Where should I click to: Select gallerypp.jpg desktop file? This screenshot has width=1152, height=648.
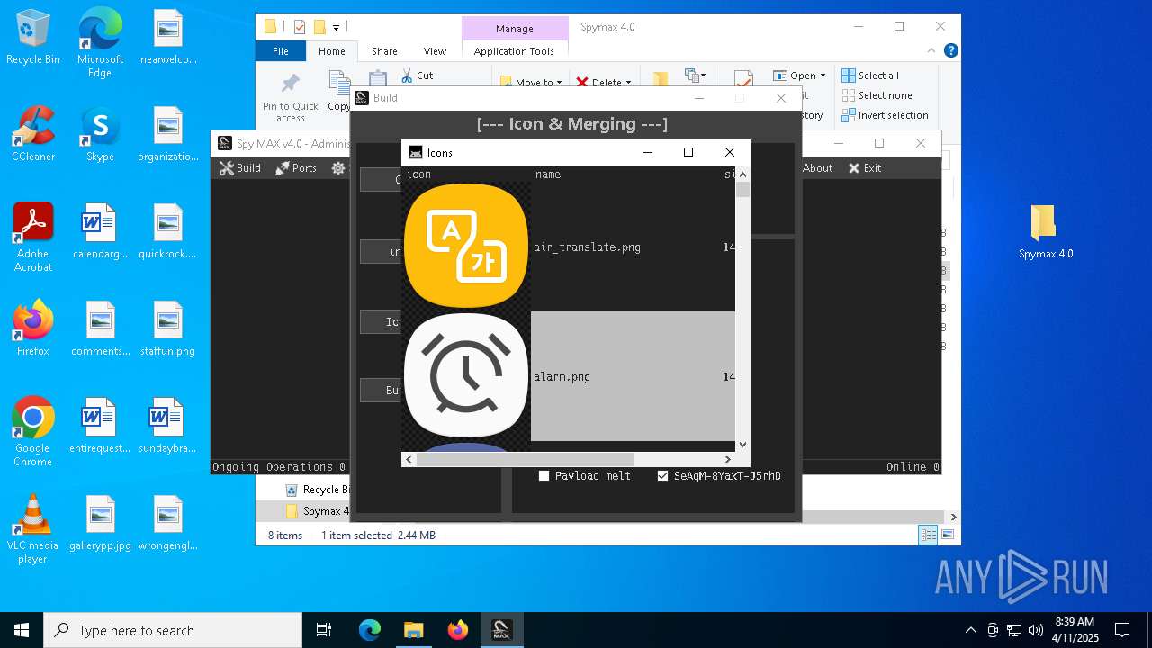click(100, 523)
